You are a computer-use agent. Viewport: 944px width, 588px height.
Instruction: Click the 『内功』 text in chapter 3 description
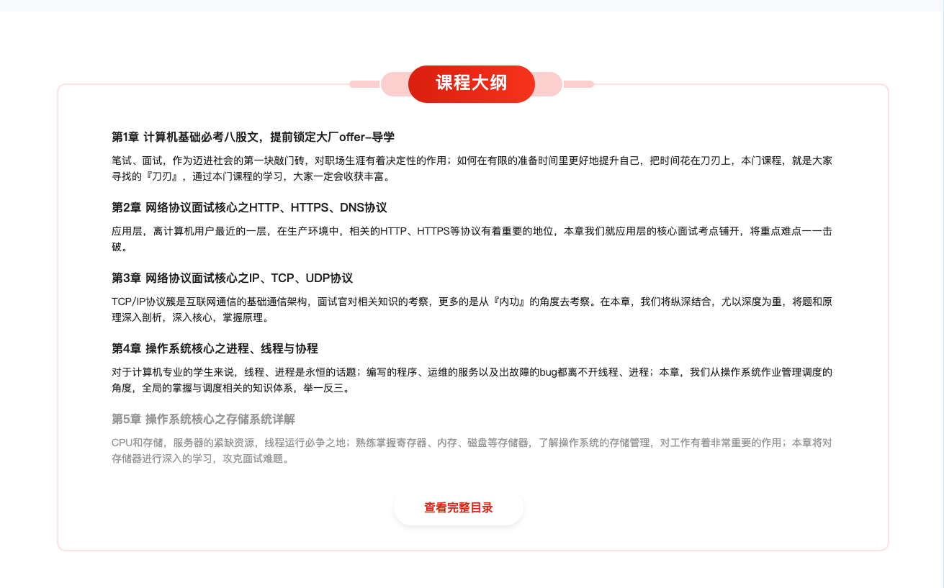pos(510,302)
